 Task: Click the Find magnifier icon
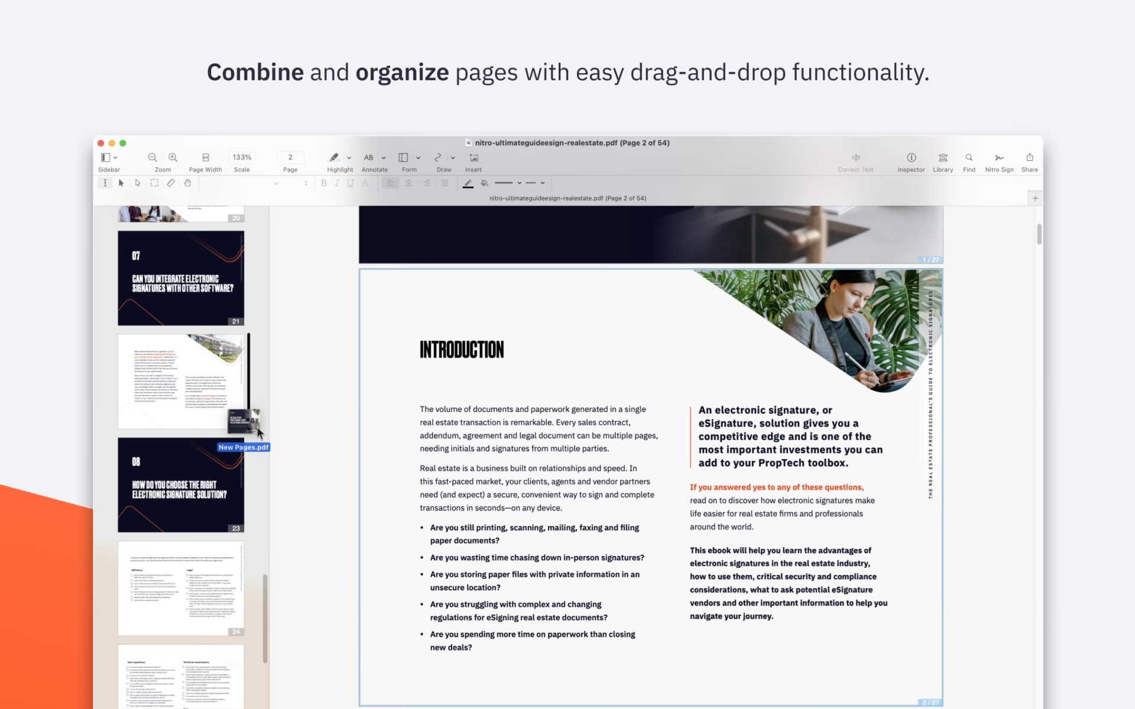pyautogui.click(x=969, y=158)
